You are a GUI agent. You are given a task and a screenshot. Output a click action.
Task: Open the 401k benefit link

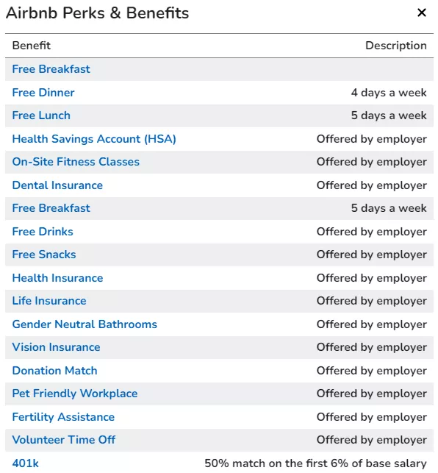25,463
